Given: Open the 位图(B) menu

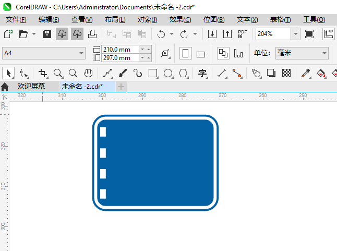Looking at the screenshot, I should pos(214,19).
